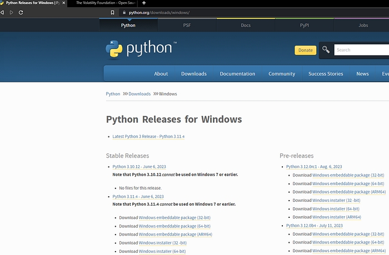This screenshot has height=255, width=389.
Task: Go back using the browser back arrow
Action: 2,12
